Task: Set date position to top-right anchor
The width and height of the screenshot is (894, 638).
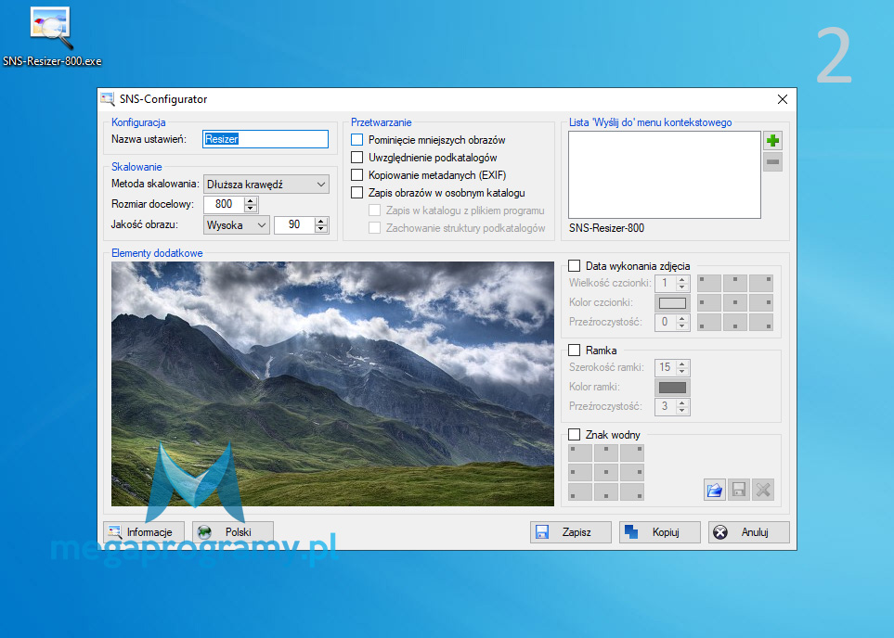Action: pos(761,283)
